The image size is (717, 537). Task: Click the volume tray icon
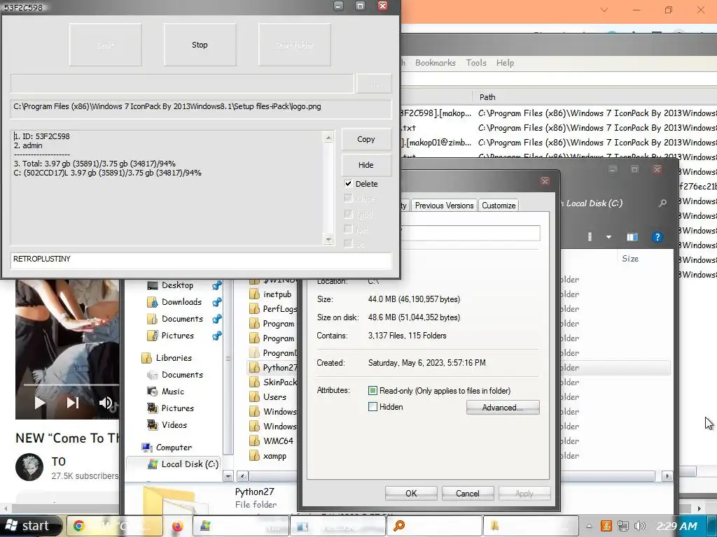pos(640,526)
